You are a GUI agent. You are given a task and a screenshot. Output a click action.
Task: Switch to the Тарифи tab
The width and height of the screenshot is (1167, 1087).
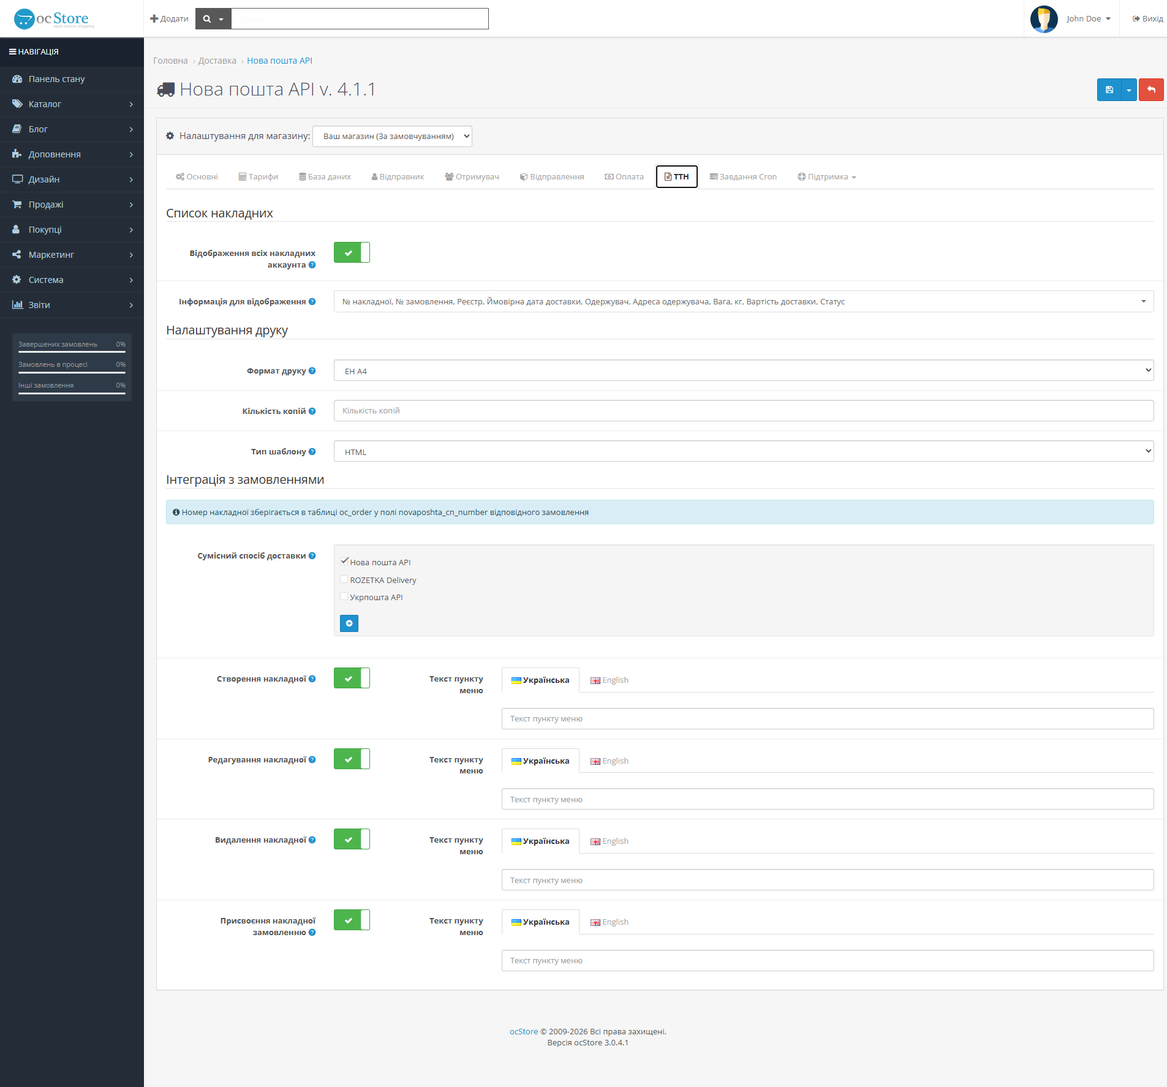pos(259,177)
